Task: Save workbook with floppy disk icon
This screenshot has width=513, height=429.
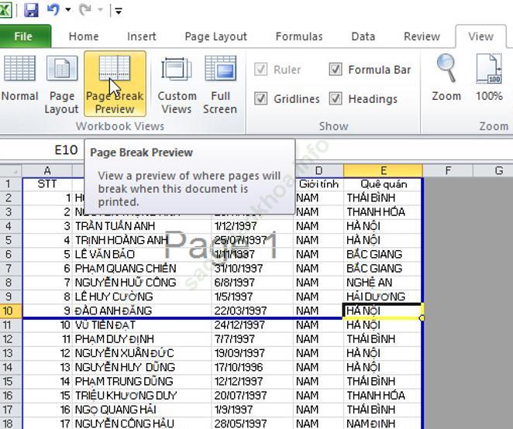Action: click(32, 10)
